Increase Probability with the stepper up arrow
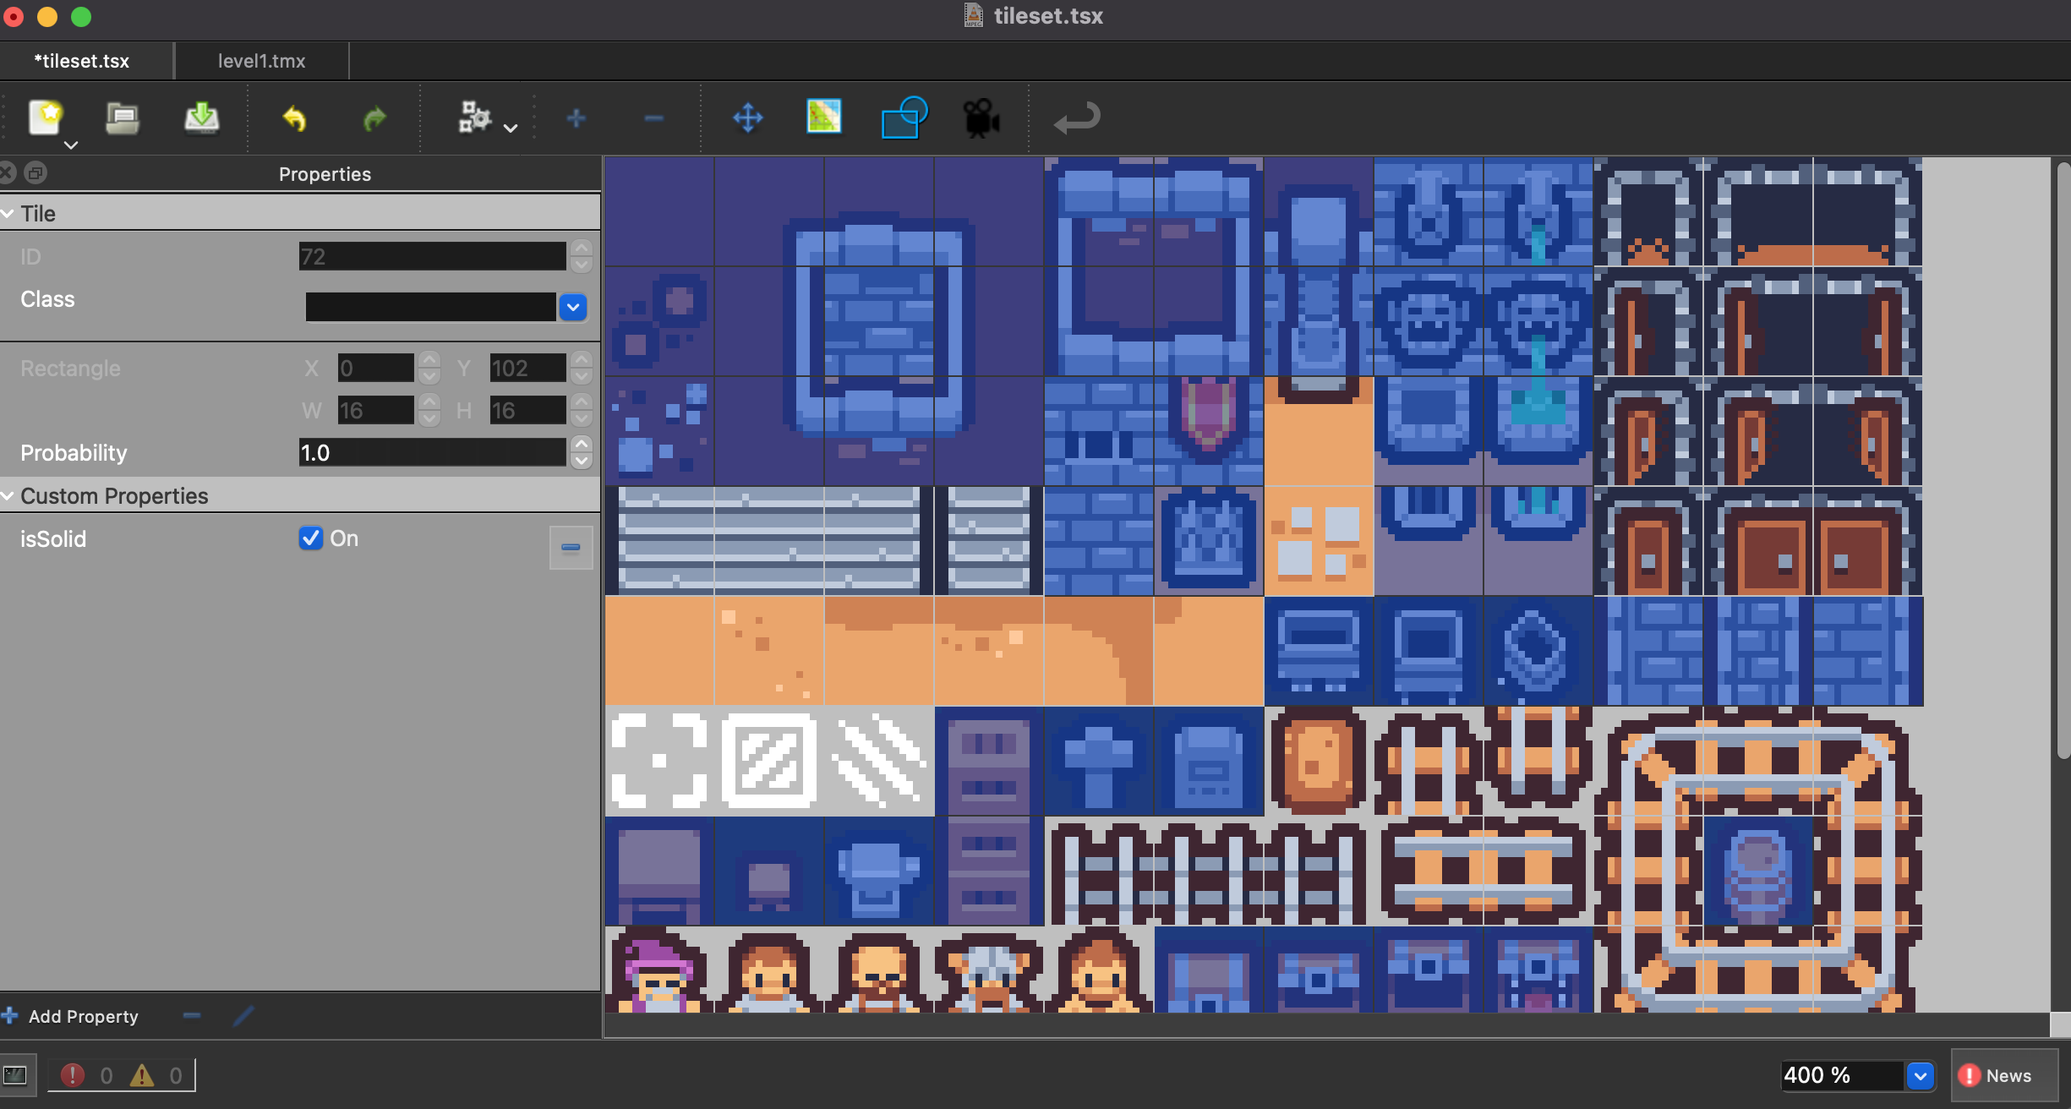 [x=582, y=444]
